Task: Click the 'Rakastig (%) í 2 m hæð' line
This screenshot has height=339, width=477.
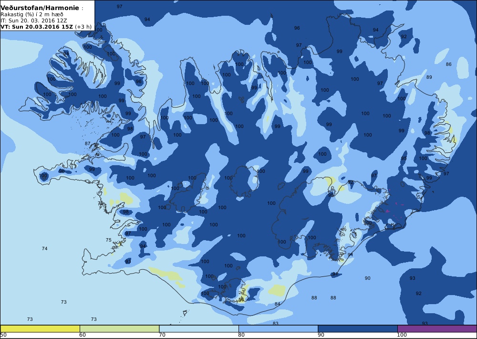Action: point(31,15)
